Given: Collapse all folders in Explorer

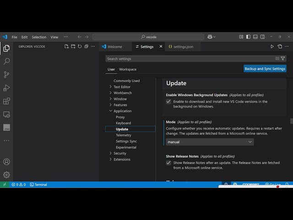Looking at the screenshot, I should click(x=87, y=46).
